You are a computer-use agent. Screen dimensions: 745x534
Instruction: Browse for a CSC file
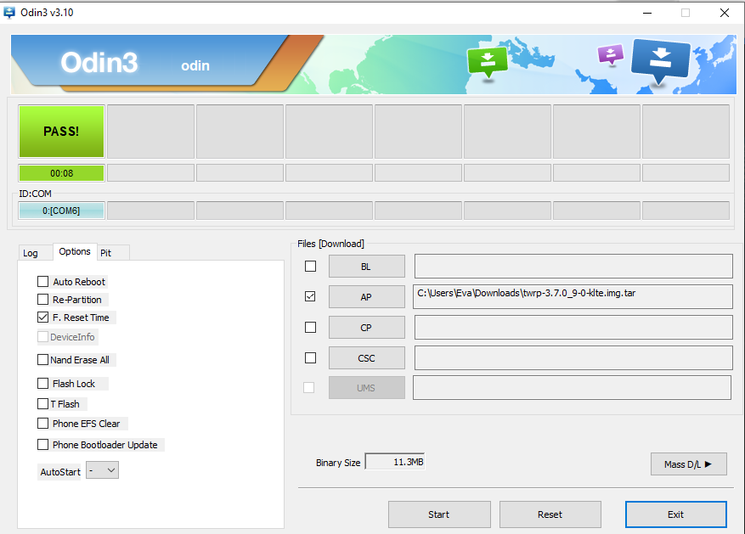coord(366,357)
